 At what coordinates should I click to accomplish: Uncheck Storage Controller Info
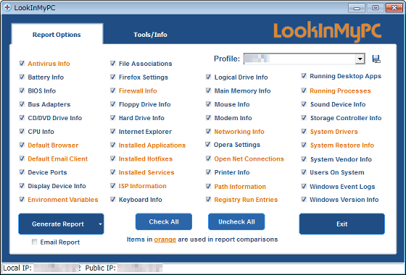[304, 118]
